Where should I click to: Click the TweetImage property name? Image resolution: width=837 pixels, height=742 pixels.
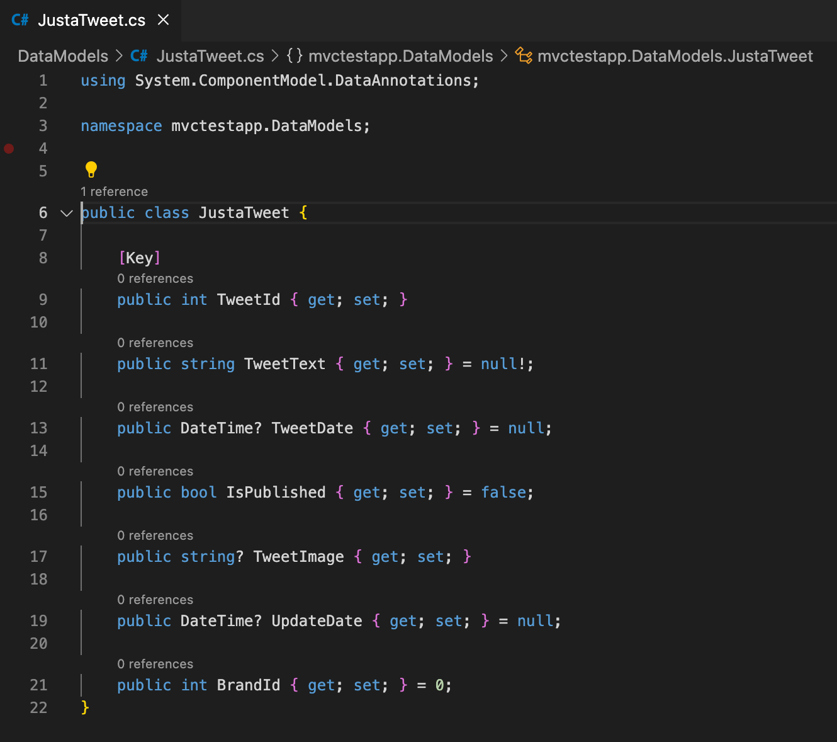[x=298, y=557]
